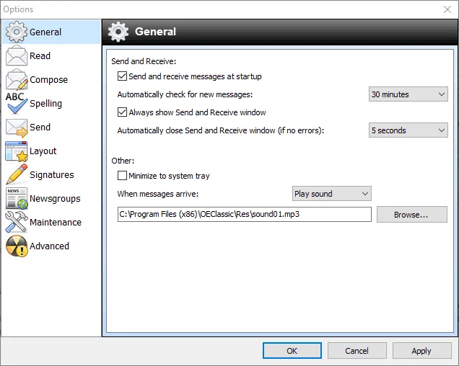459x366 pixels.
Task: Click the Read envelope icon in sidebar
Action: coord(16,56)
